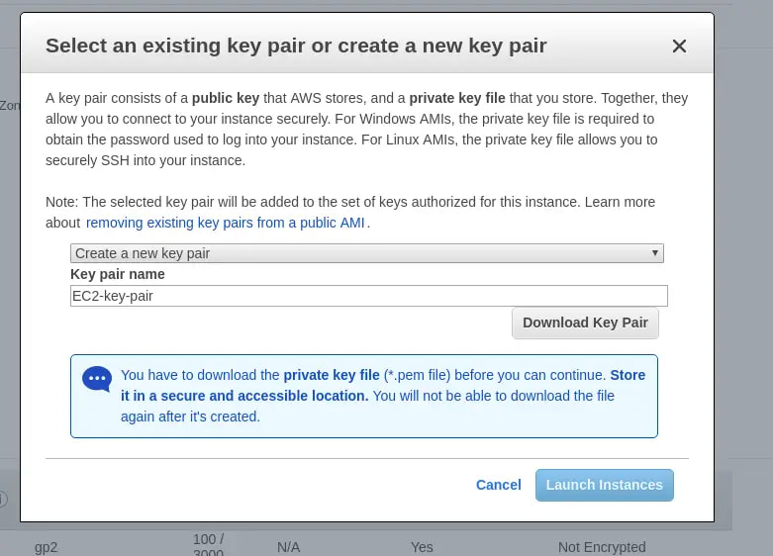Screen dimensions: 773x556
Task: Click the 'Not Encrypted' table cell
Action: (601, 546)
